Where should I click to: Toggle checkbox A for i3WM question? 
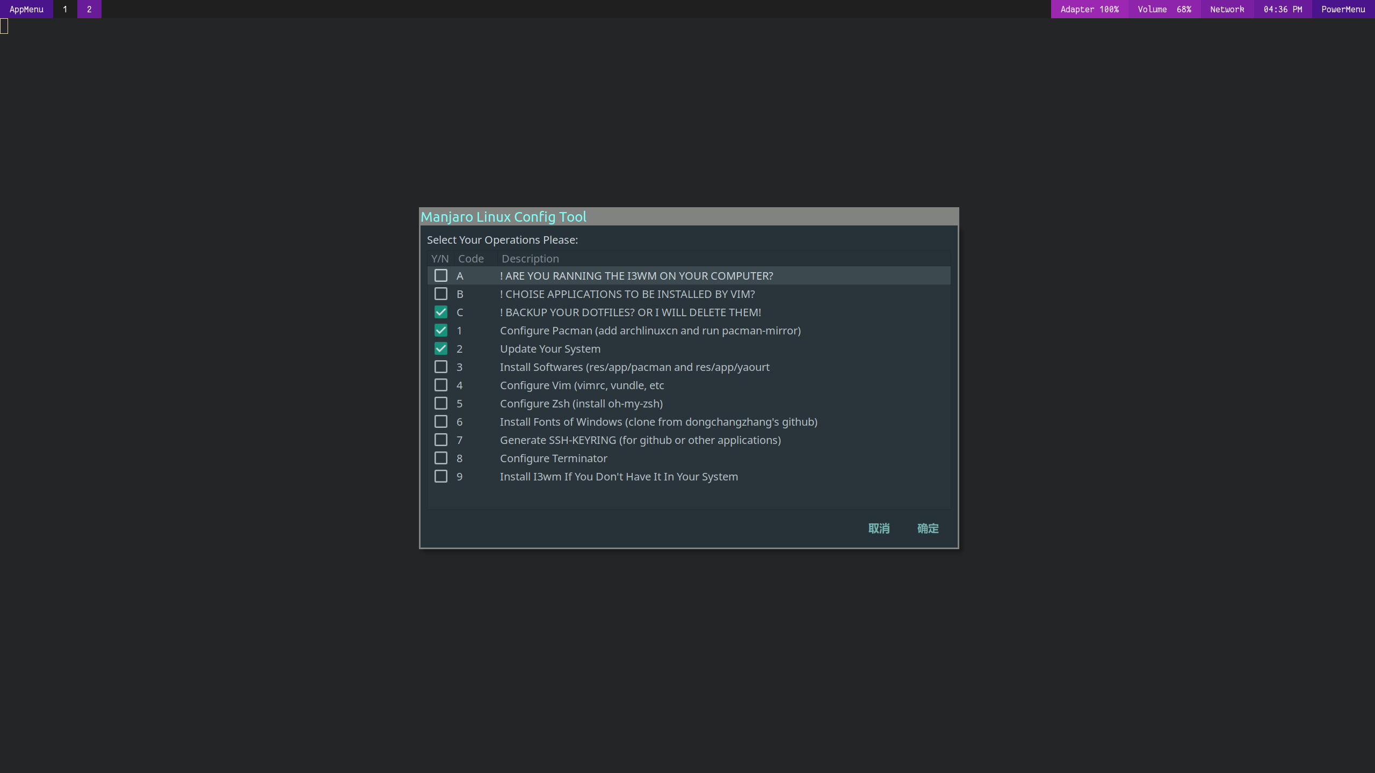[x=440, y=275]
